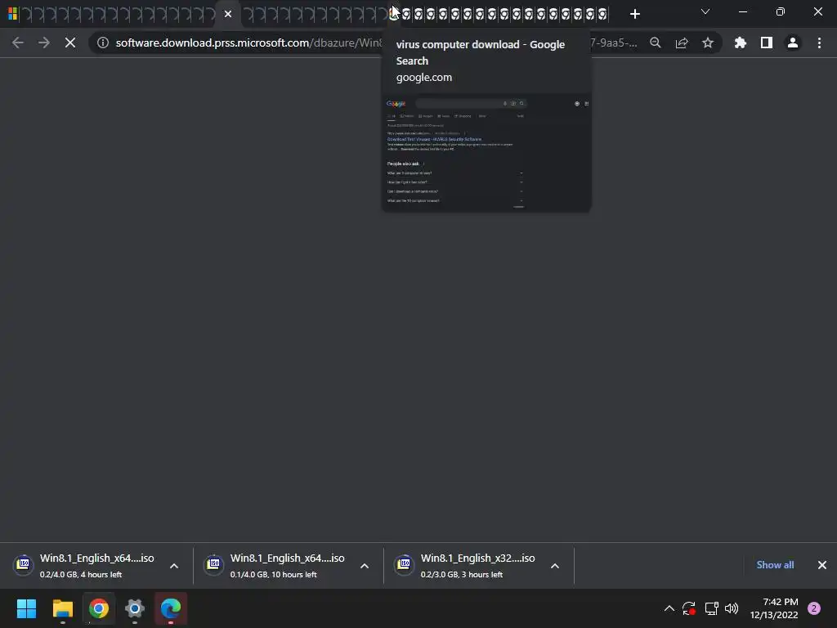The image size is (837, 628).
Task: Go back to the previous page
Action: coord(18,43)
